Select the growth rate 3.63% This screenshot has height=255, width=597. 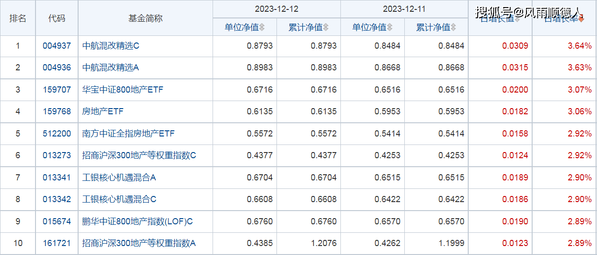pos(580,68)
